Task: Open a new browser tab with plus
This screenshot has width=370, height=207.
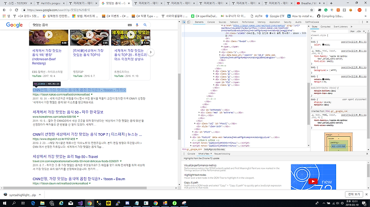Action: coord(331,3)
